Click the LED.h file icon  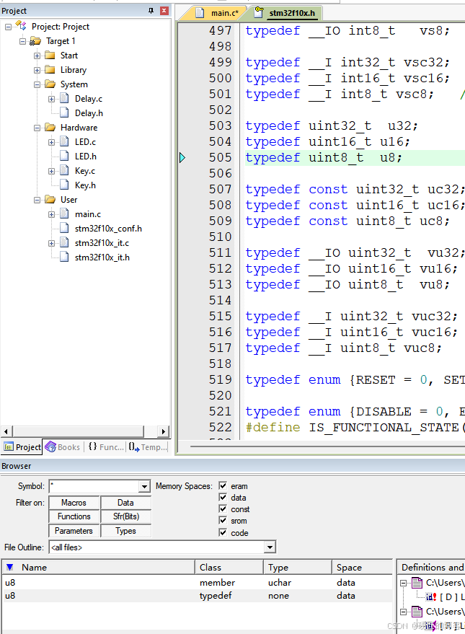[x=64, y=156]
